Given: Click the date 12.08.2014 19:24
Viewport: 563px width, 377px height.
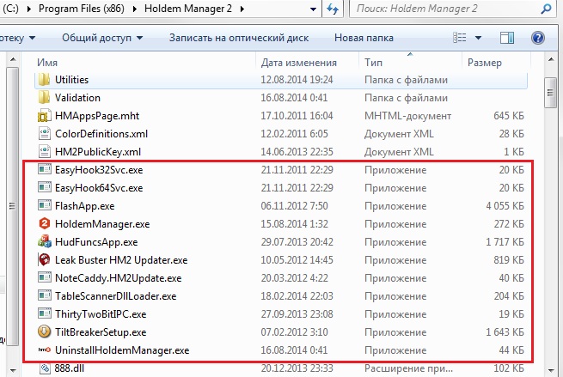Looking at the screenshot, I should coord(297,80).
